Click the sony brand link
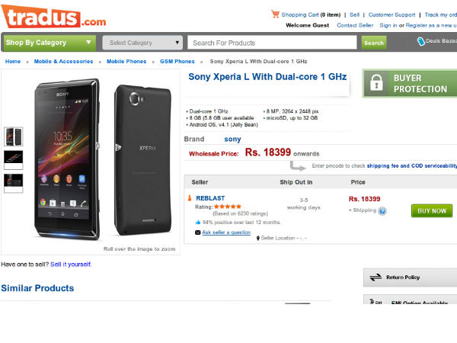This screenshot has height=343, width=457. pyautogui.click(x=232, y=139)
